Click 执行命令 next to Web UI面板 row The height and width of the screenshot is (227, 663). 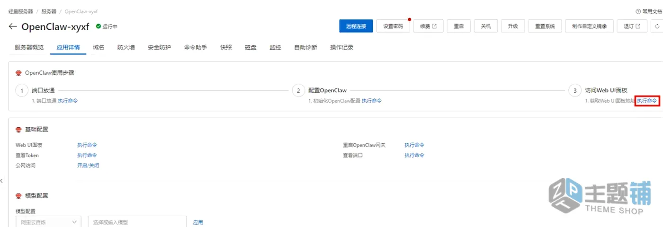(x=87, y=145)
